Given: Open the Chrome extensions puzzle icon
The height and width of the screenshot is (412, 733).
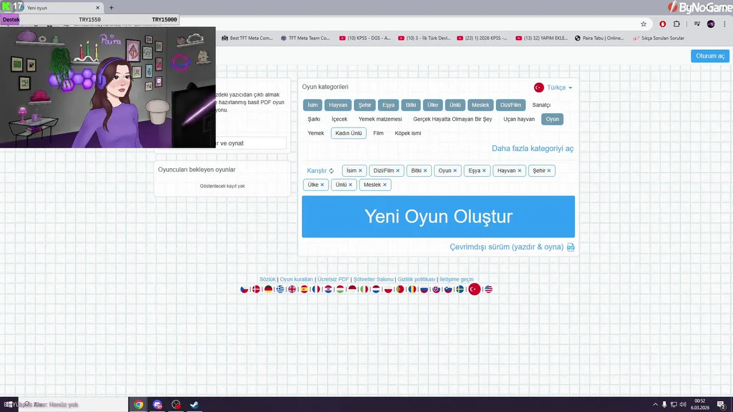Looking at the screenshot, I should (x=677, y=24).
